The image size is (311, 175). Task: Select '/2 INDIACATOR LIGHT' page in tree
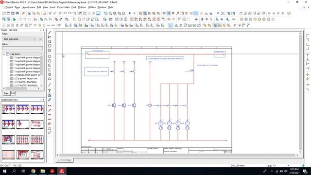pyautogui.click(x=27, y=75)
